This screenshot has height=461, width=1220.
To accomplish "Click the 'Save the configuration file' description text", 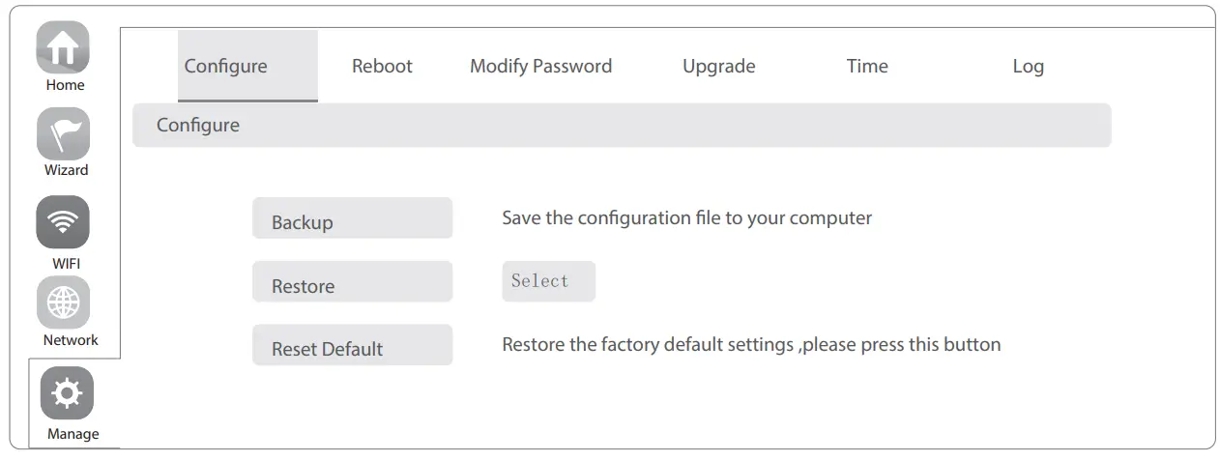I will click(686, 218).
